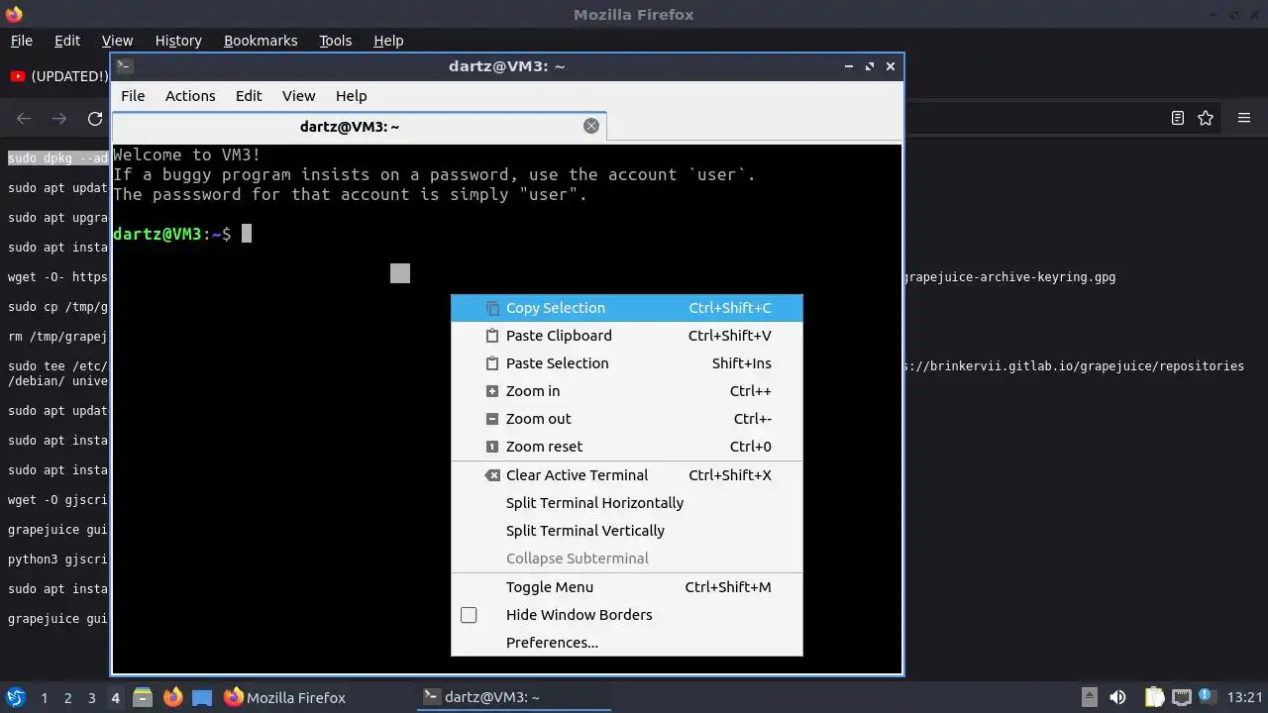Click the 13:21 clock in the taskbar
This screenshot has height=713, width=1268.
1244,697
